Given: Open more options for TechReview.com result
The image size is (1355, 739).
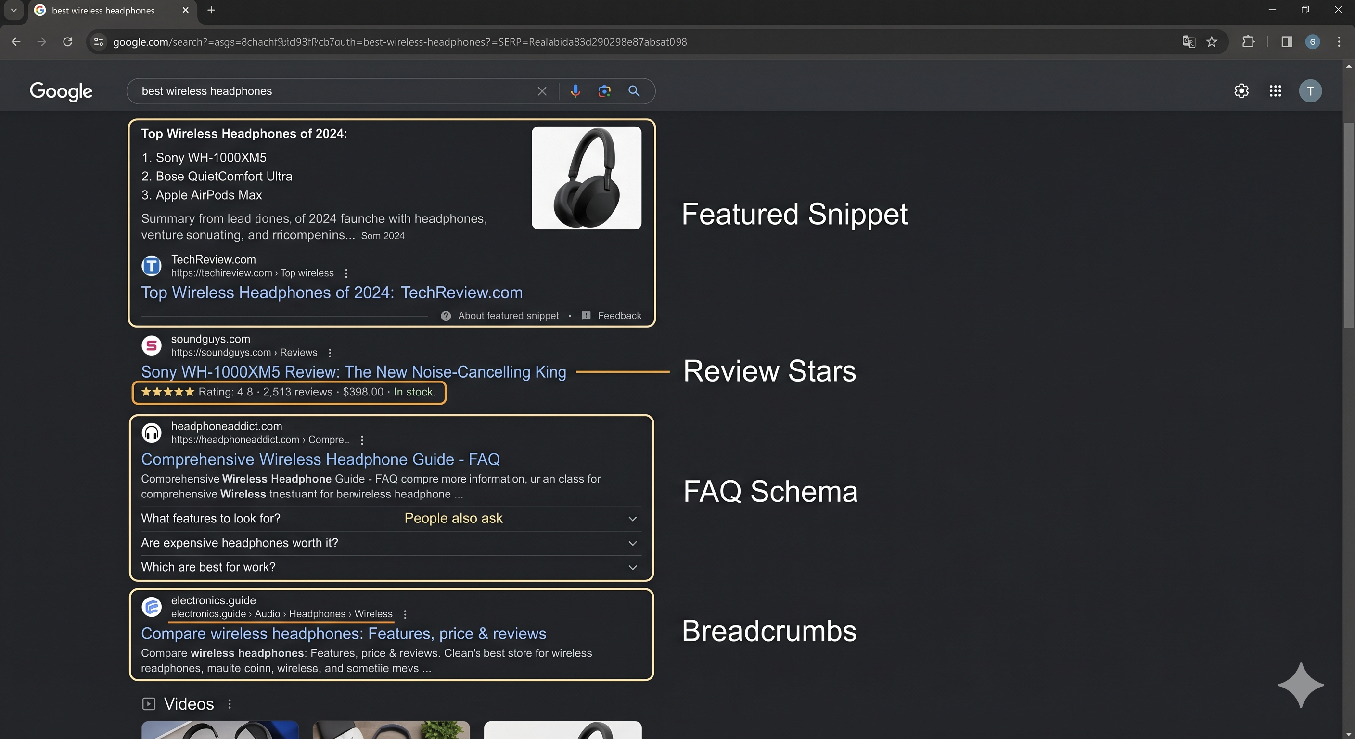Looking at the screenshot, I should [346, 273].
